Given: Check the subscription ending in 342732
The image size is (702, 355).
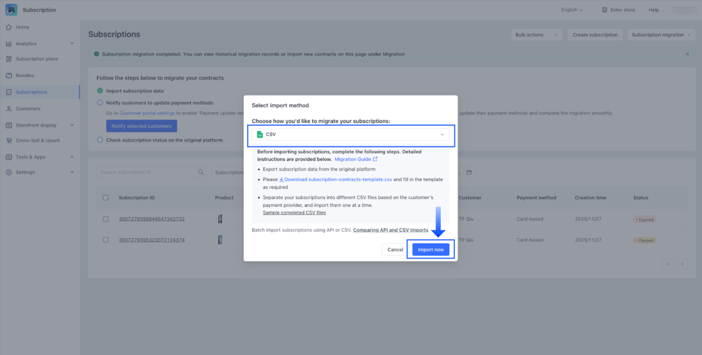Looking at the screenshot, I should [x=105, y=219].
